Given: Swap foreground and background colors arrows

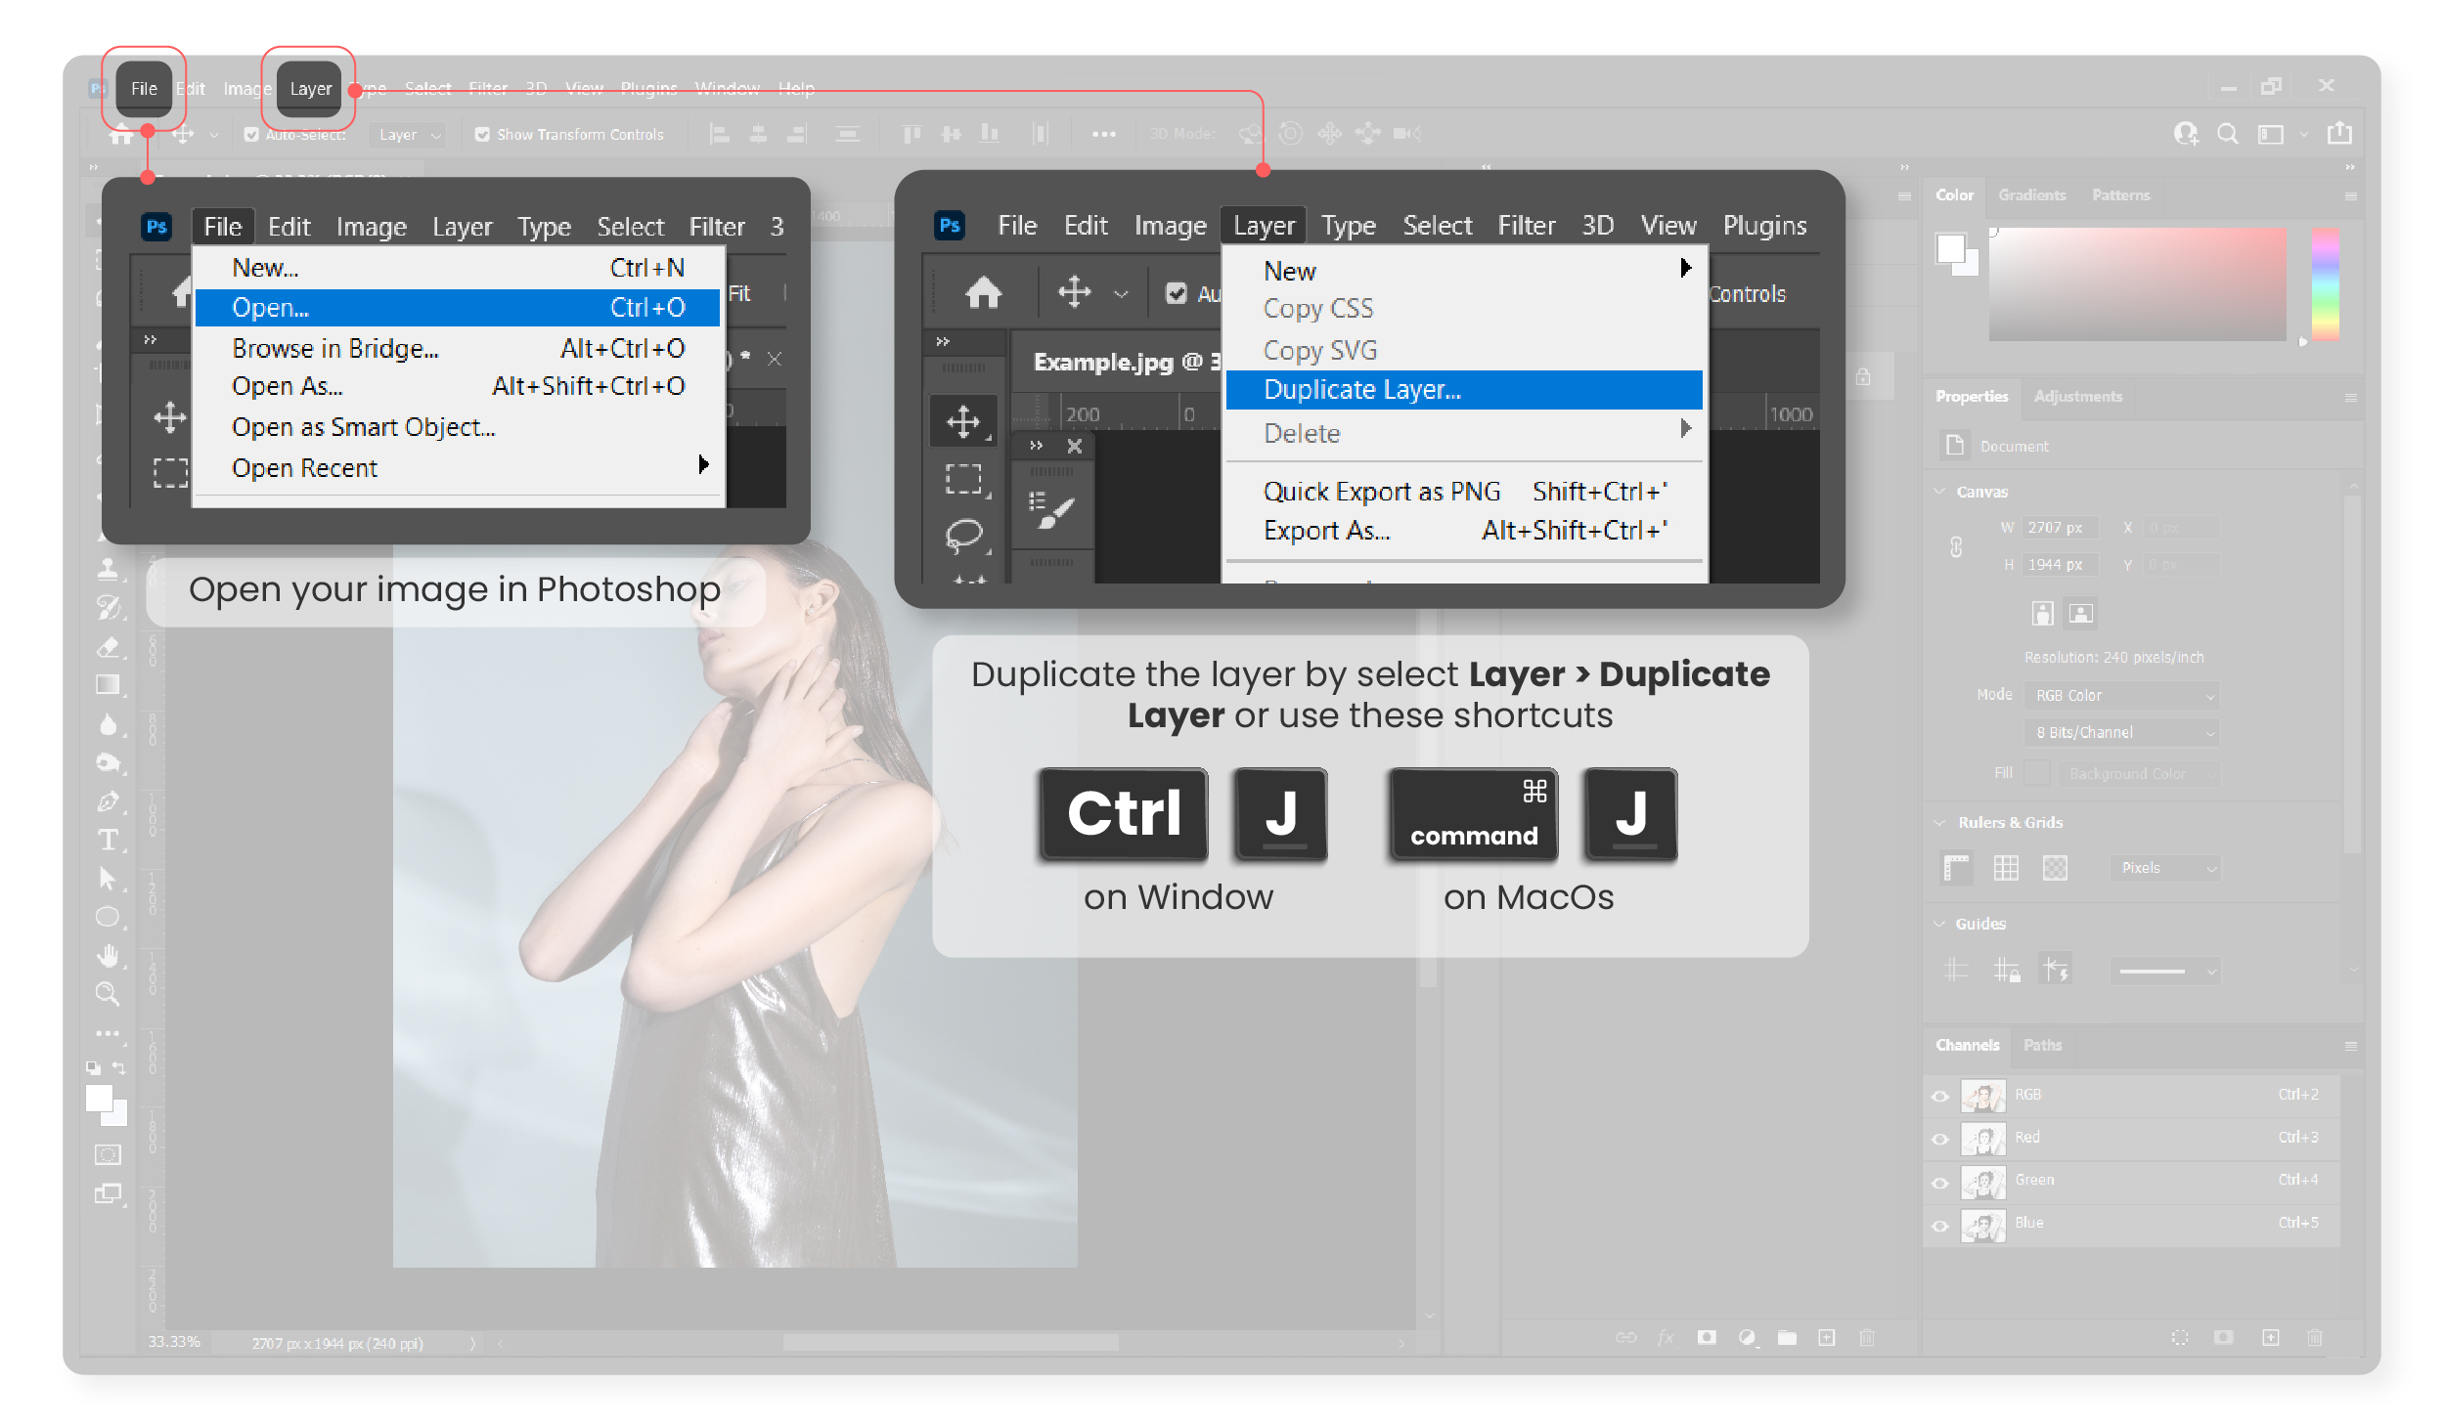Looking at the screenshot, I should [119, 1067].
